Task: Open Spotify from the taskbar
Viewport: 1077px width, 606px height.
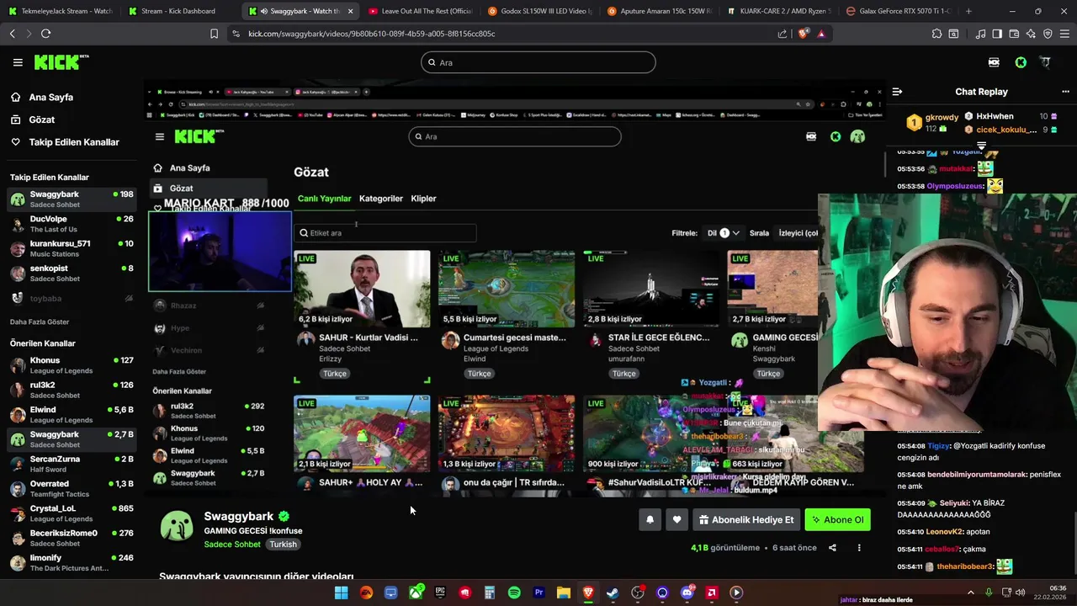Action: click(x=514, y=593)
